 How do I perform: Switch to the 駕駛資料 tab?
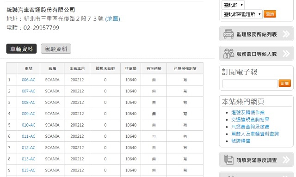[x=56, y=49]
